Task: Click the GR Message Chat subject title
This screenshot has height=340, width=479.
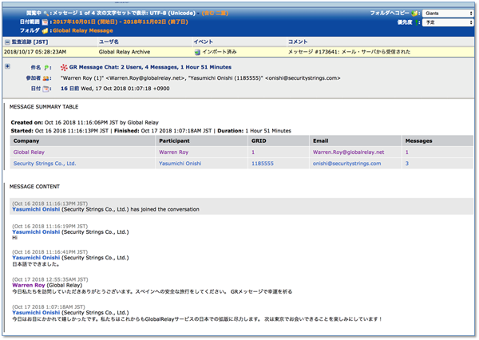Action: point(150,67)
